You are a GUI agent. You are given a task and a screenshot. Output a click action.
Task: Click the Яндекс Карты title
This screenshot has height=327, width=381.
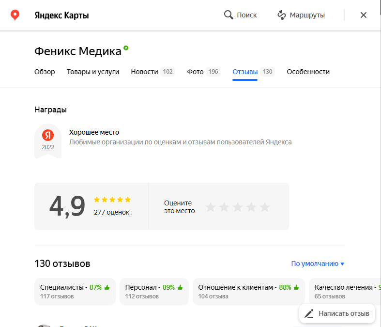pyautogui.click(x=61, y=15)
